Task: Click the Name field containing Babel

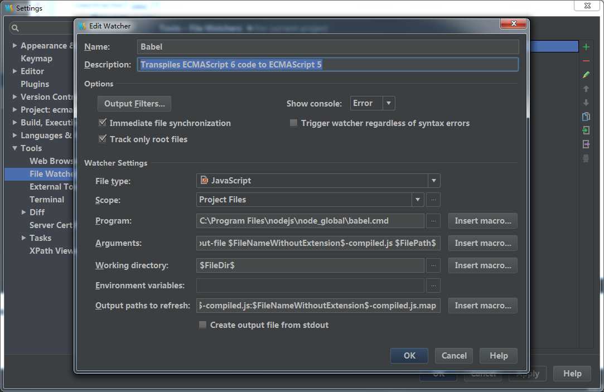Action: click(x=328, y=47)
